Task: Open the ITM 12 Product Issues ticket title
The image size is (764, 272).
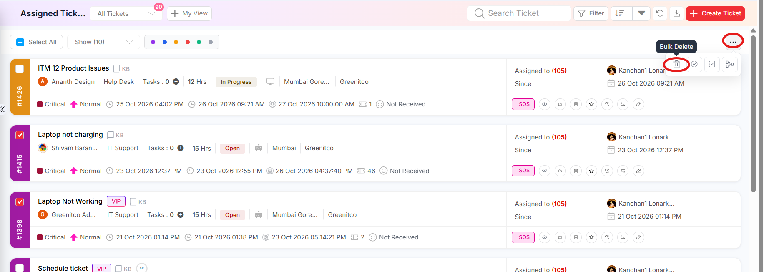Action: tap(73, 68)
